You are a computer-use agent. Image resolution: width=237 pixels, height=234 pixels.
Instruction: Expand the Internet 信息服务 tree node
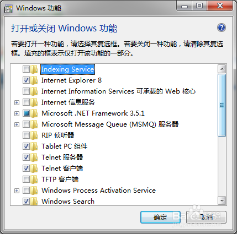[x=17, y=102]
